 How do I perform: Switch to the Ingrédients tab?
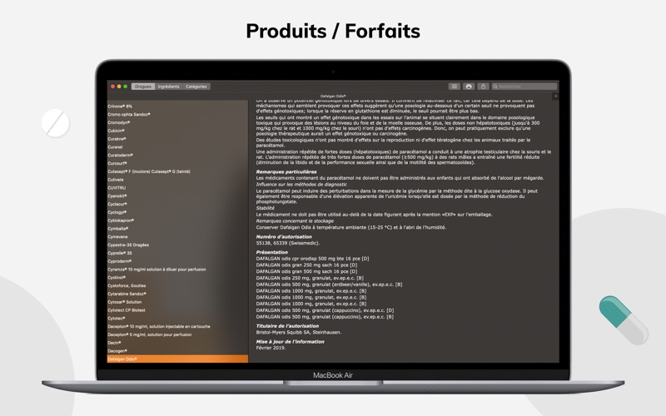coord(169,87)
